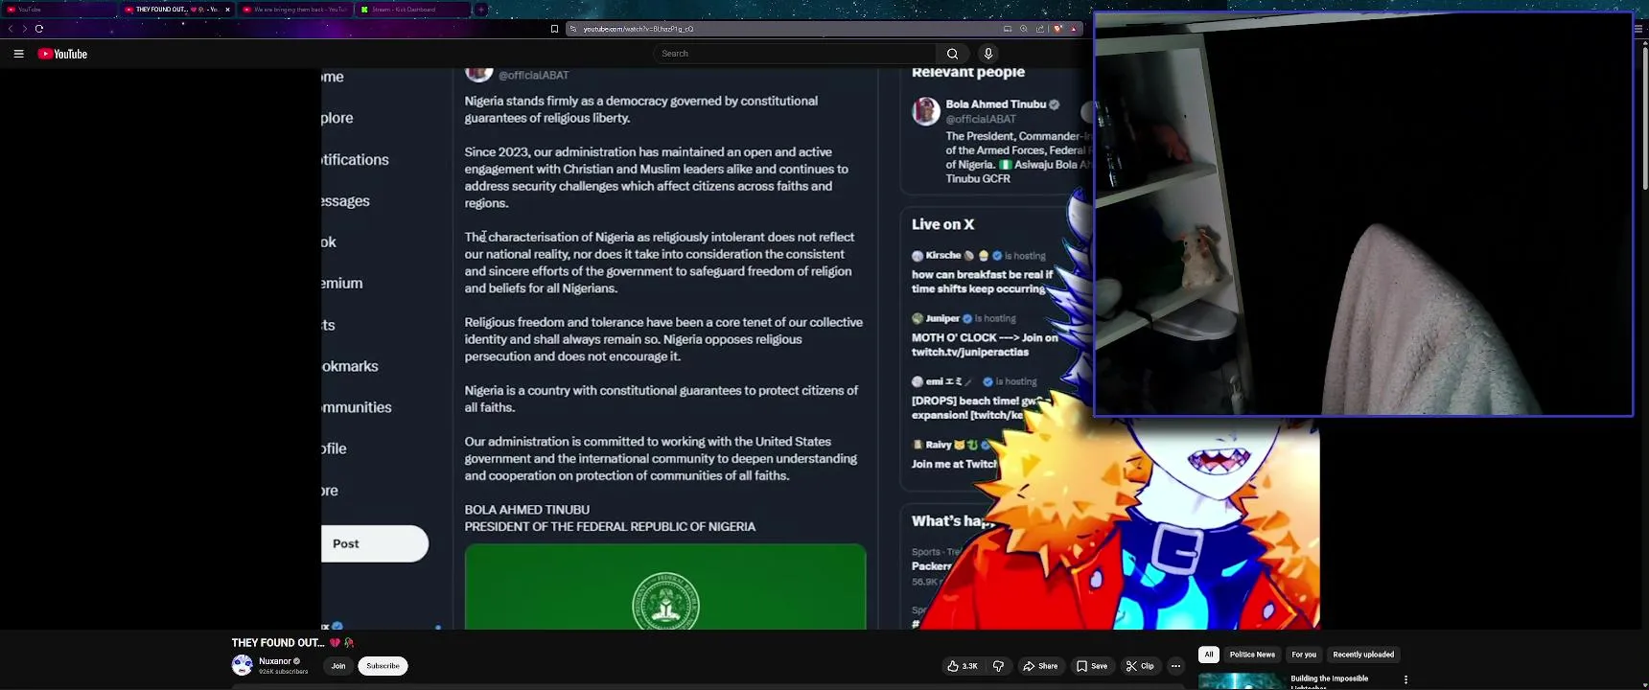1649x690 pixels.
Task: Share the video
Action: (1040, 666)
